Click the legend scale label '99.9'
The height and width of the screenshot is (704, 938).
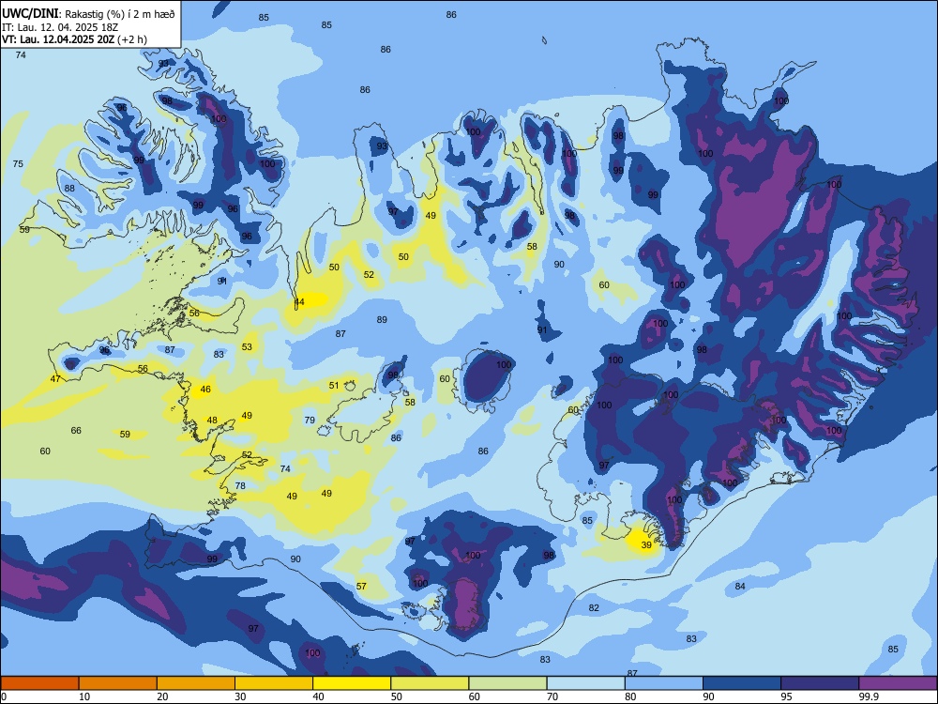click(868, 696)
